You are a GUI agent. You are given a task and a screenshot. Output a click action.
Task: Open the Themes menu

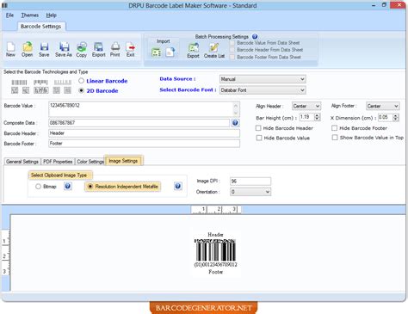[x=30, y=15]
